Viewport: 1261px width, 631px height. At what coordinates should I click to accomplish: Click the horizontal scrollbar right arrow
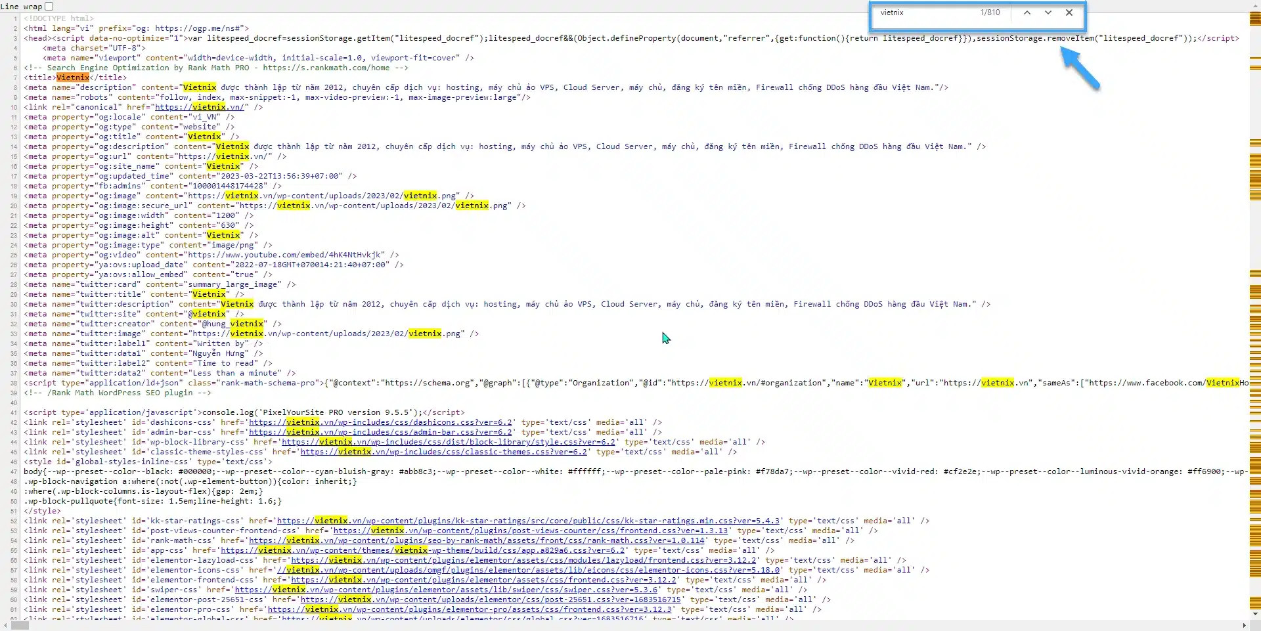[1244, 625]
